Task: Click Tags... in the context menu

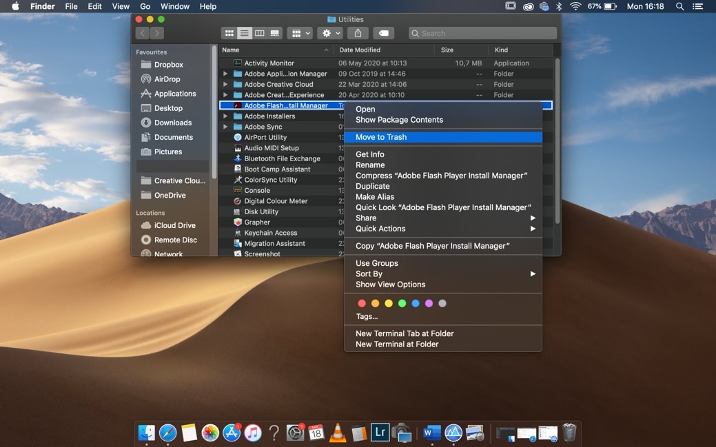Action: 367,316
